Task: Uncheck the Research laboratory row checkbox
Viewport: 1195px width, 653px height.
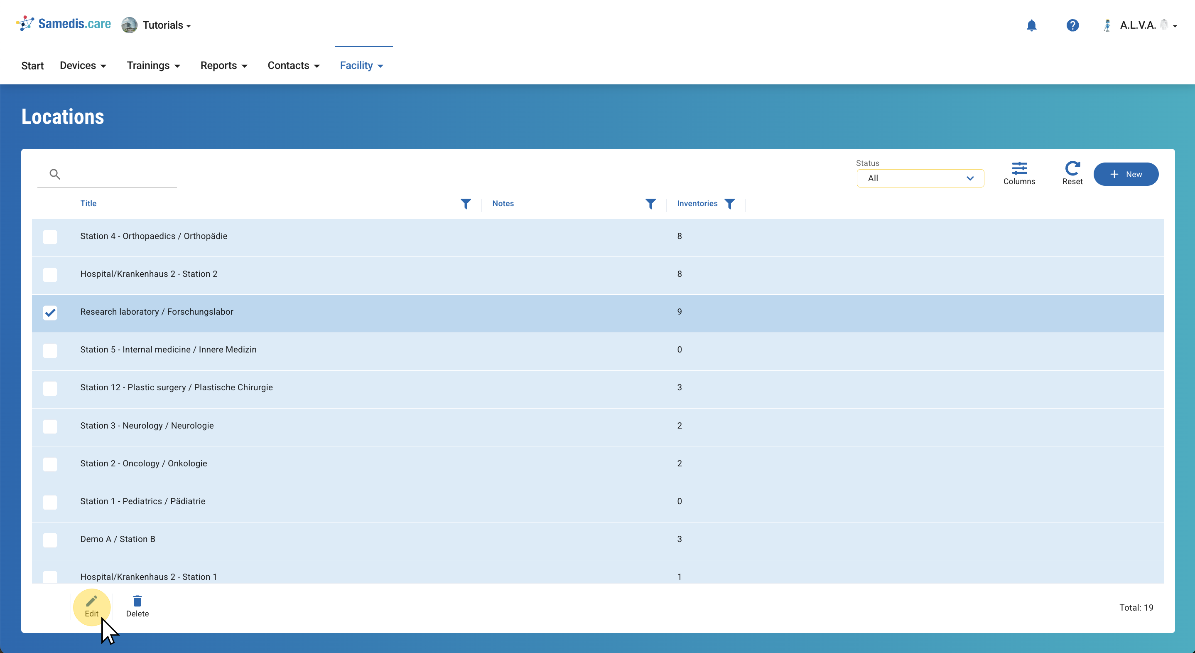Action: [x=50, y=313]
